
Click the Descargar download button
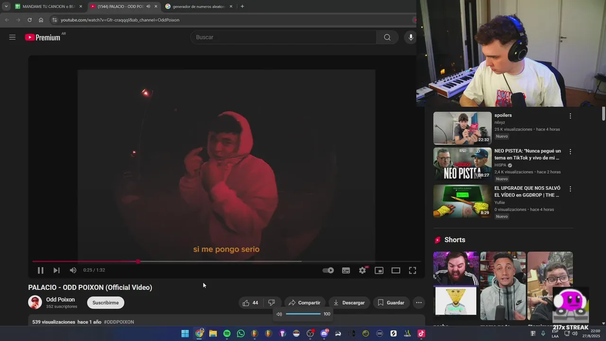(349, 303)
